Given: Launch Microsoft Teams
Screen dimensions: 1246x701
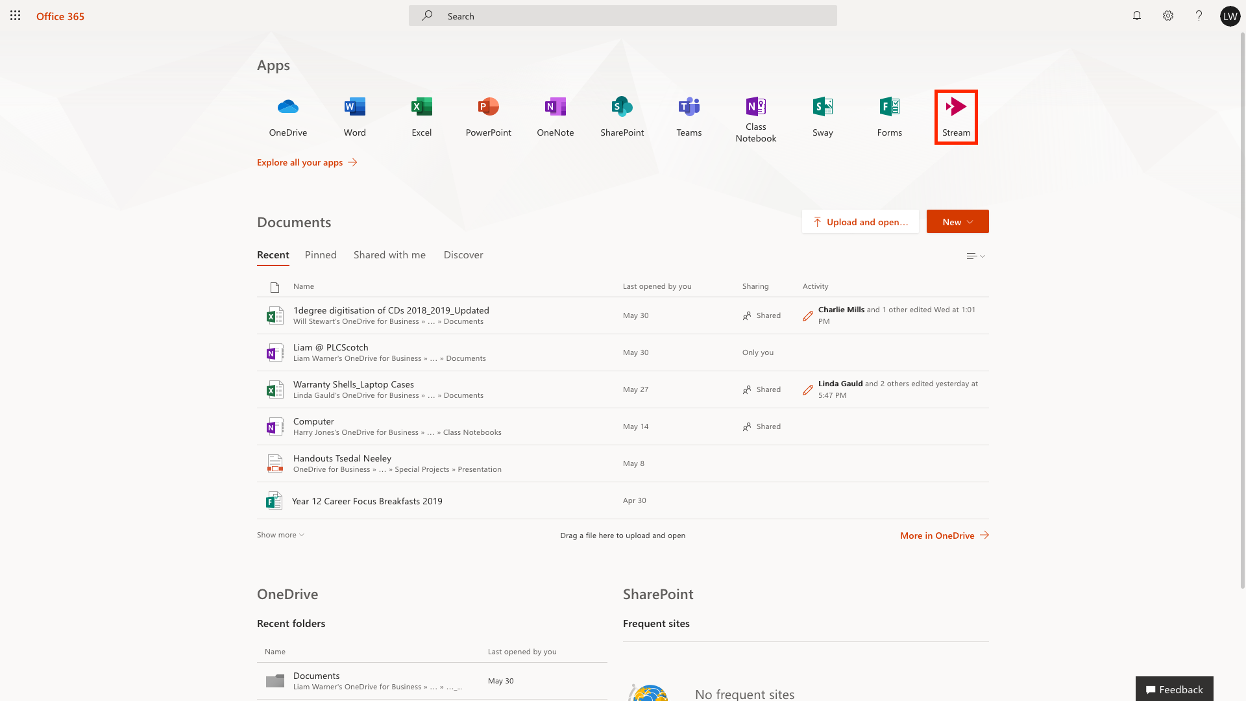Looking at the screenshot, I should click(689, 117).
